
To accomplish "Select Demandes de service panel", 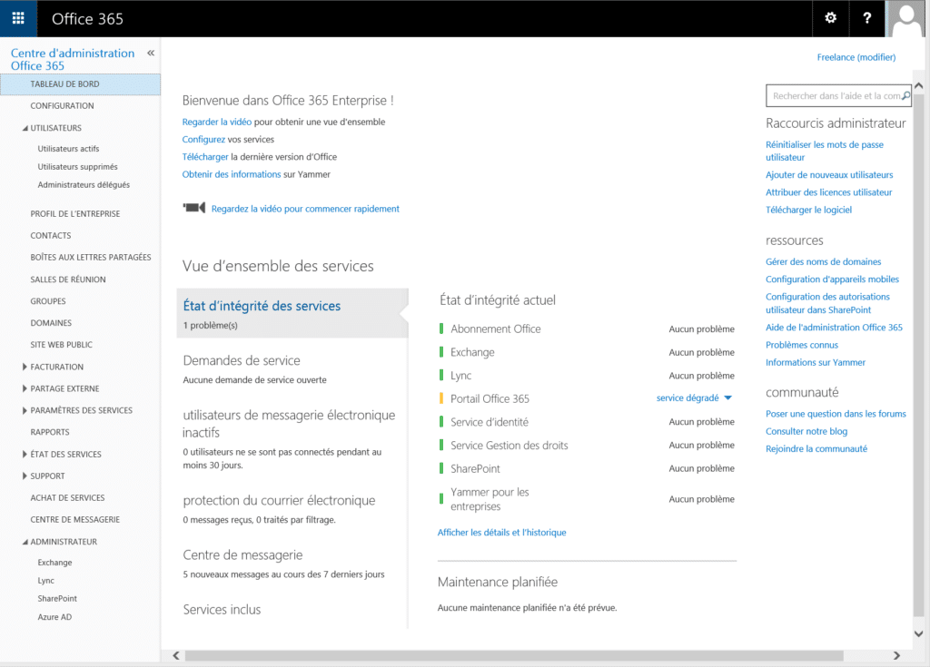I will click(x=292, y=368).
